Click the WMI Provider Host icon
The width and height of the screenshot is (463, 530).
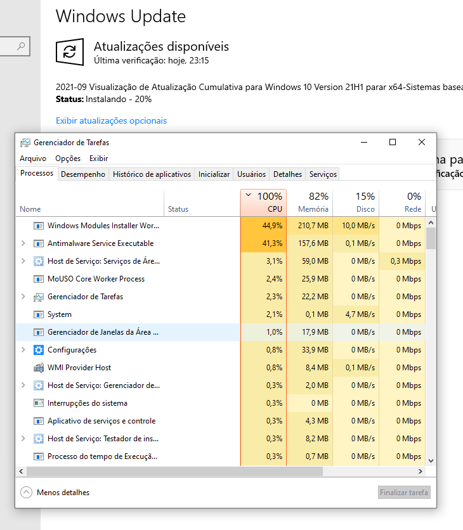[39, 368]
